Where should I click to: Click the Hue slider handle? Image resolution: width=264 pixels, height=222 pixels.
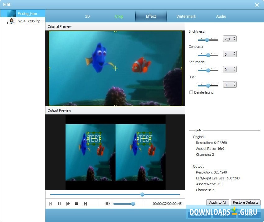(x=208, y=85)
